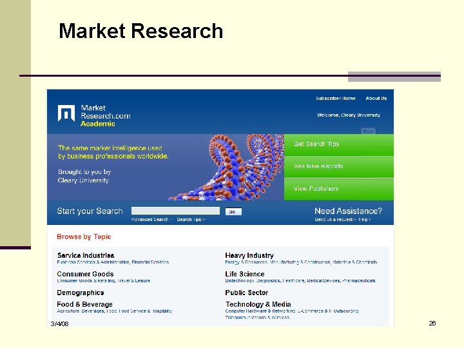Screen dimensions: 464x348
Task: Click the slide number 26
Action: tap(432, 323)
